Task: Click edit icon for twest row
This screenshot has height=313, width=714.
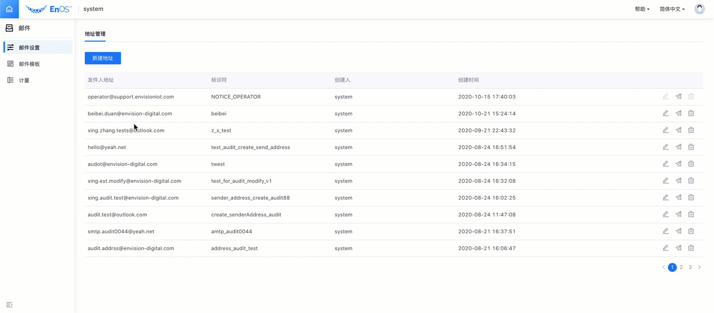Action: (665, 164)
